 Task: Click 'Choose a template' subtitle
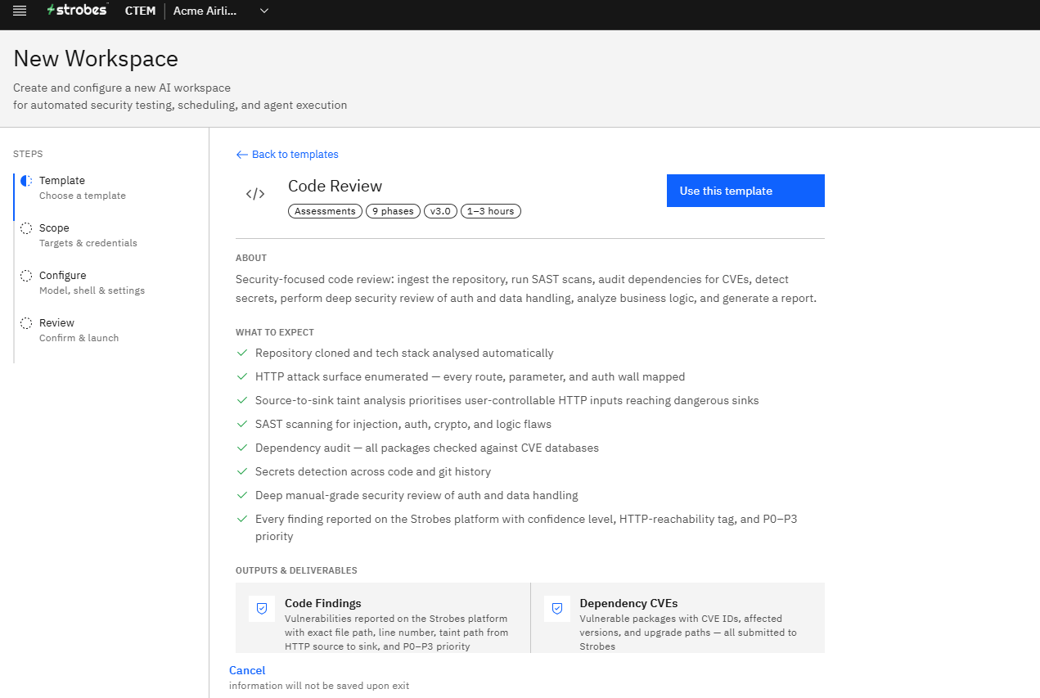coord(82,196)
